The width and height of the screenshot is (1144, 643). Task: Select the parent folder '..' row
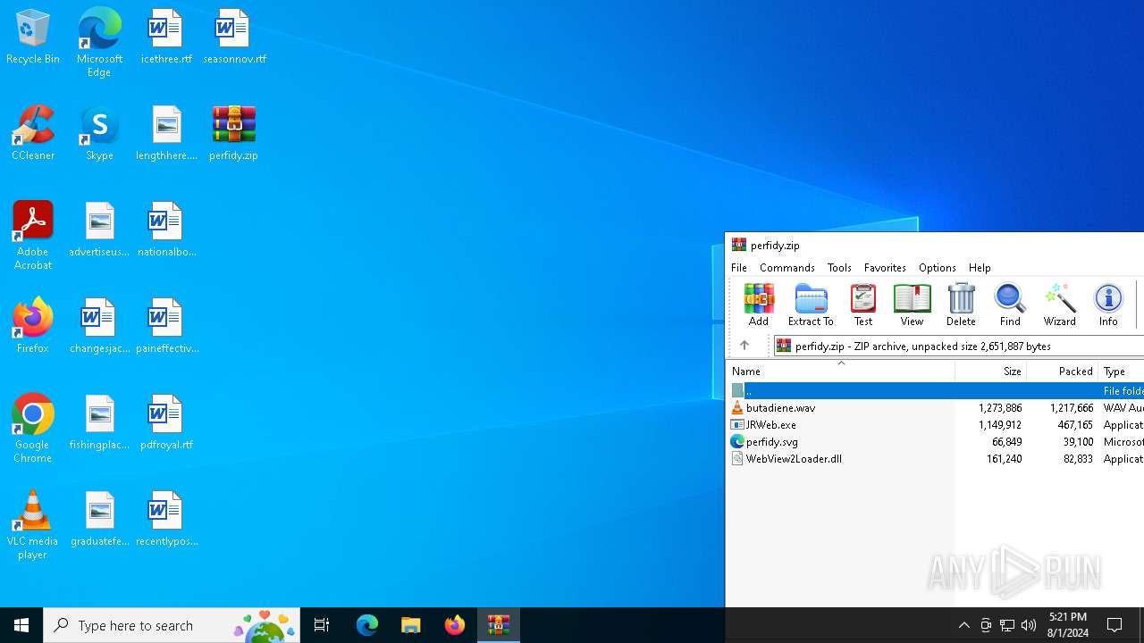[x=935, y=390]
